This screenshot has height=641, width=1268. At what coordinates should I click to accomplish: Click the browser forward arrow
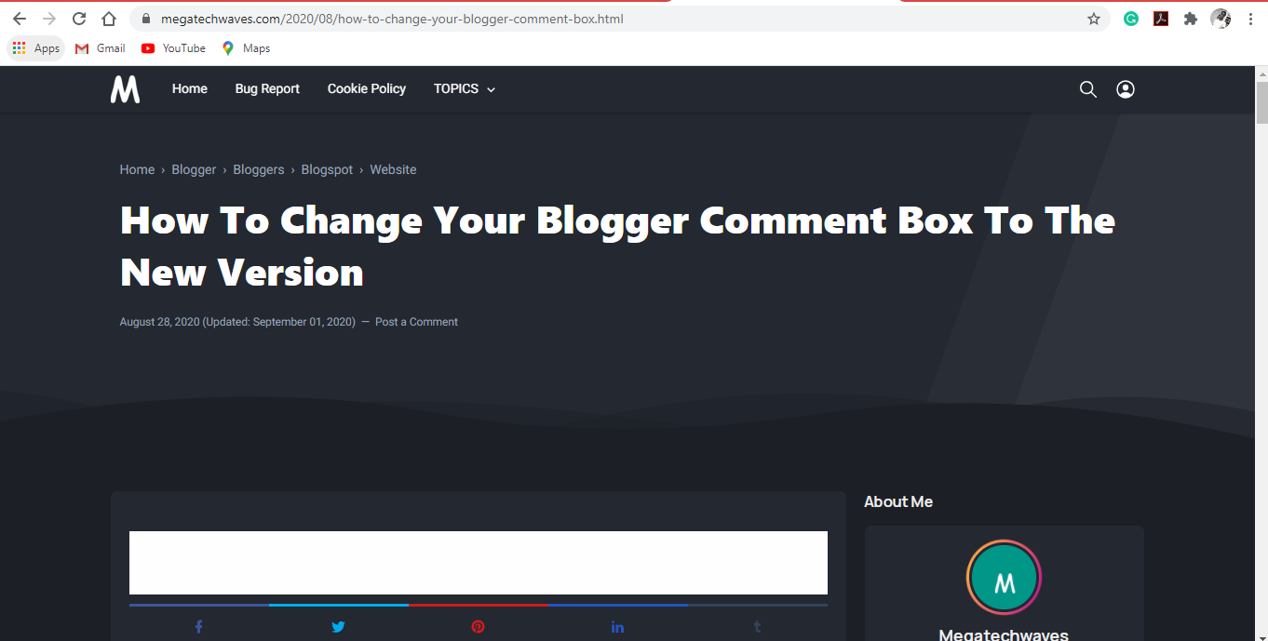pyautogui.click(x=49, y=19)
